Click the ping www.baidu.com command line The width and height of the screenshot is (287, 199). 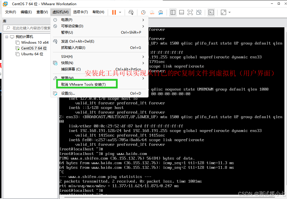(103, 154)
